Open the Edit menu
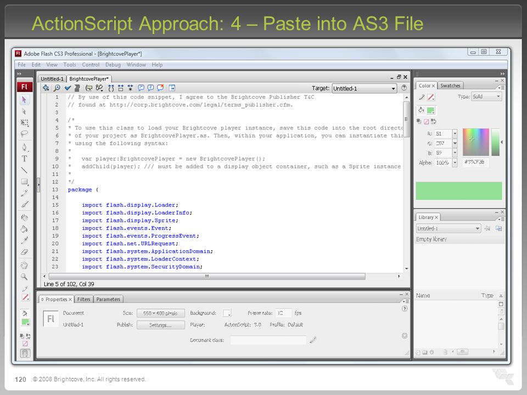Image resolution: width=527 pixels, height=395 pixels. (x=36, y=65)
